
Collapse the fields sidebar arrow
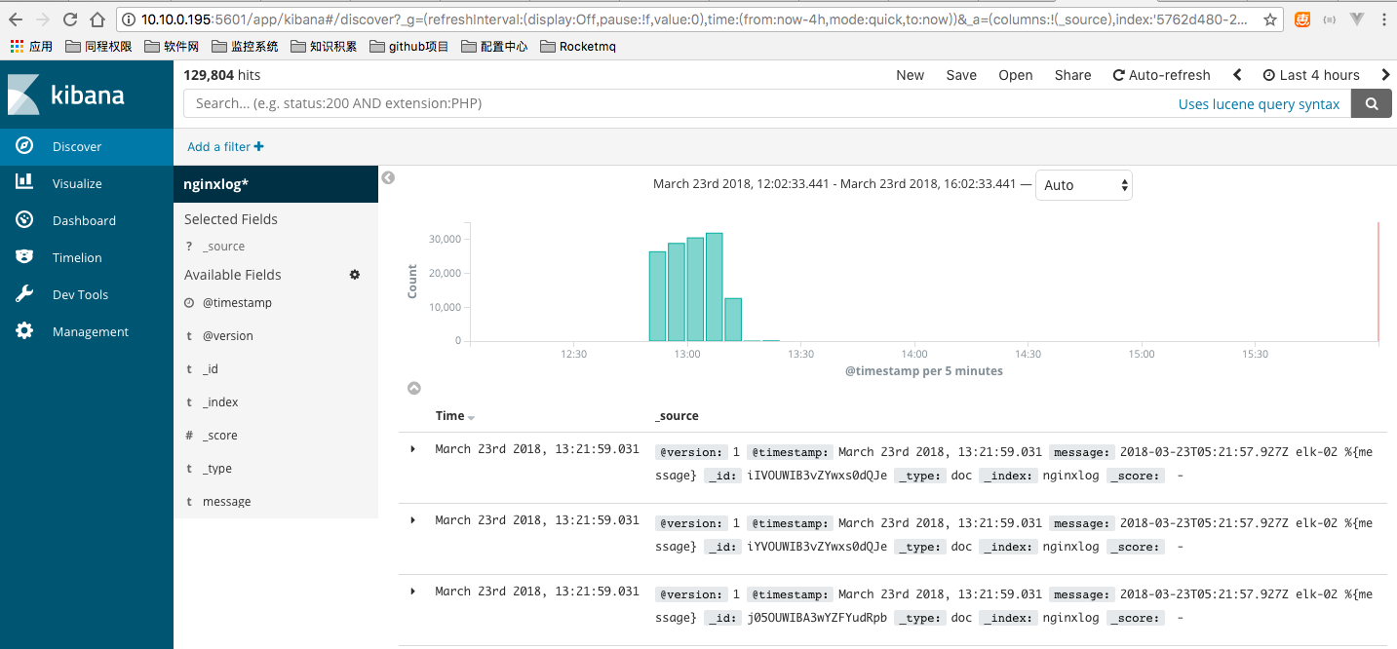point(388,177)
